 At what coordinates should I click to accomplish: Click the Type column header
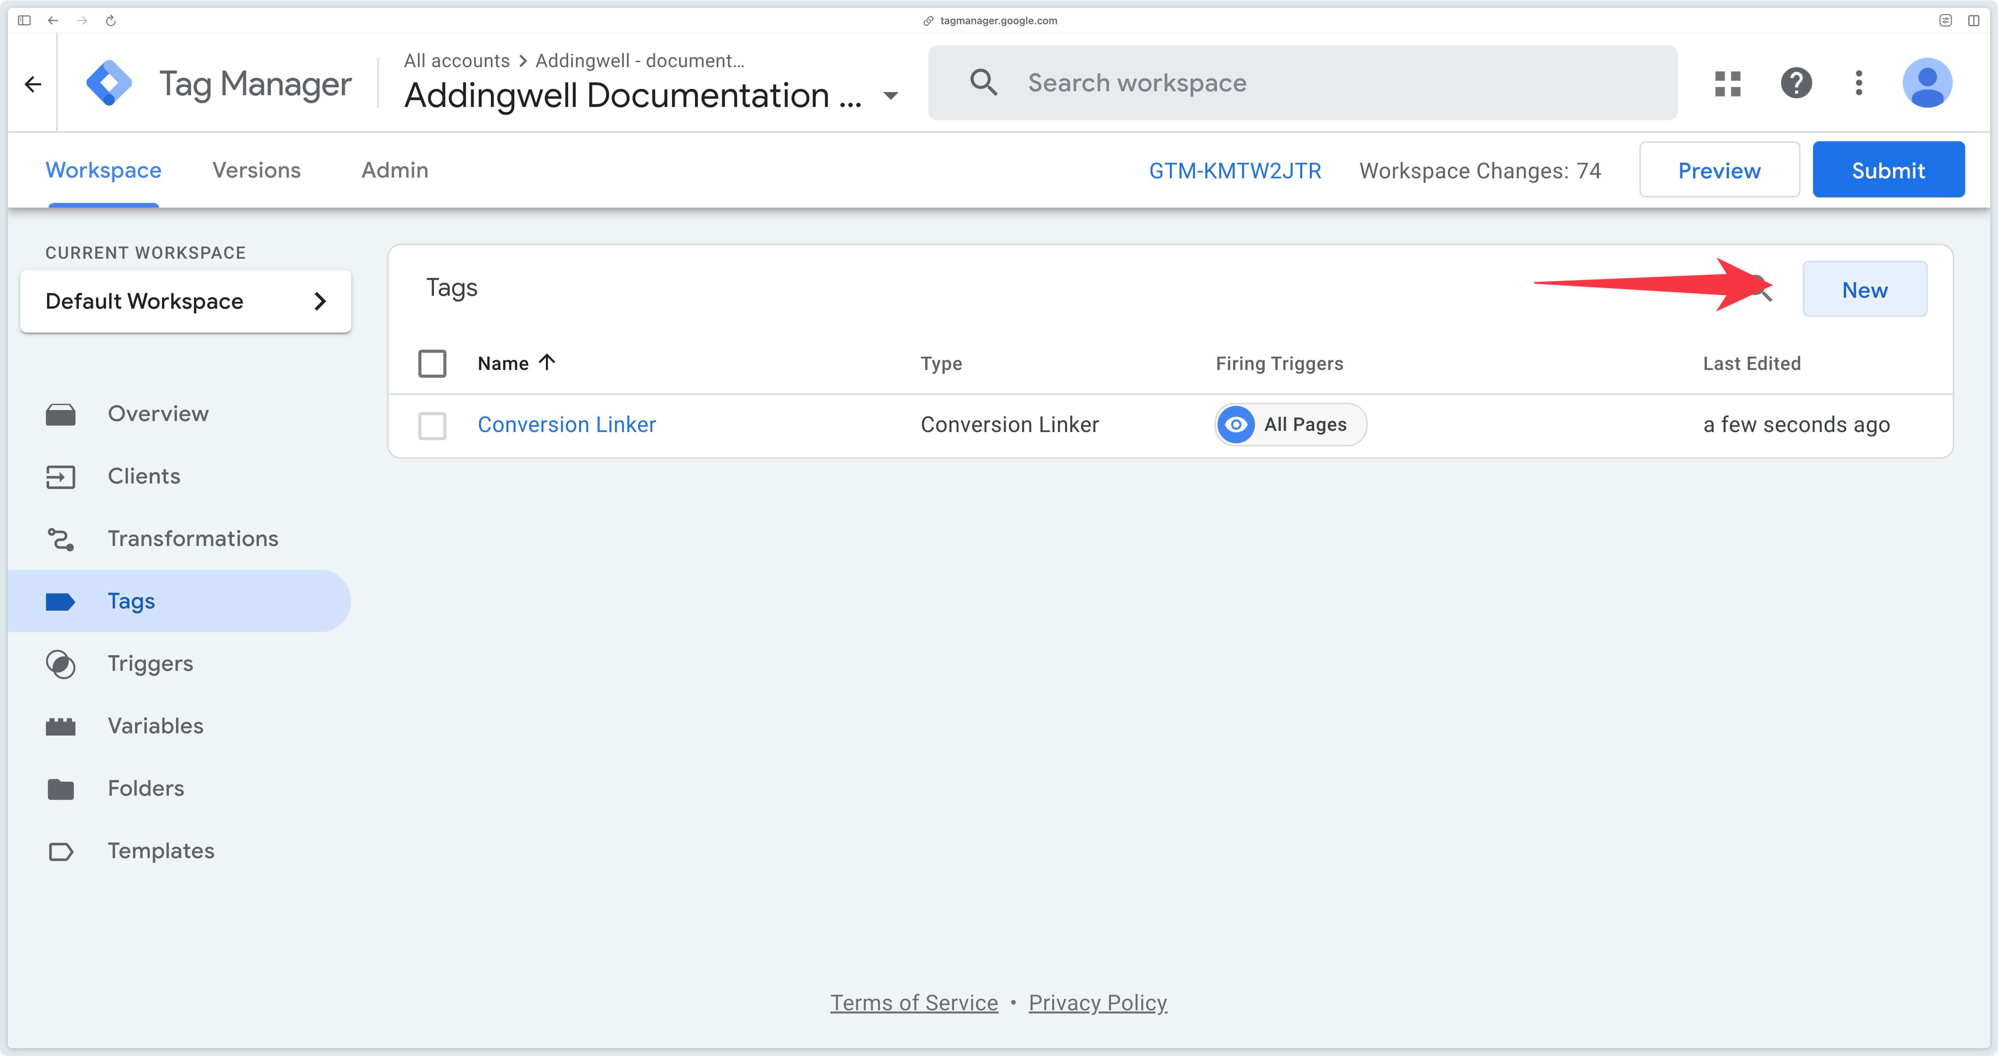click(941, 363)
